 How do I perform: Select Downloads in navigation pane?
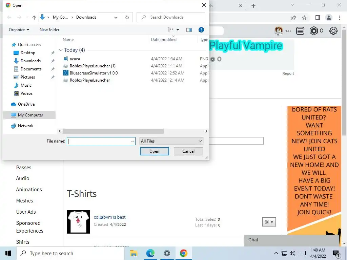tap(30, 61)
